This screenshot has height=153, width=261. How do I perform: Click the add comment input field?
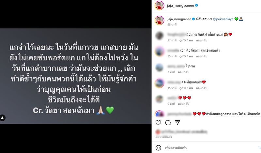(210, 148)
